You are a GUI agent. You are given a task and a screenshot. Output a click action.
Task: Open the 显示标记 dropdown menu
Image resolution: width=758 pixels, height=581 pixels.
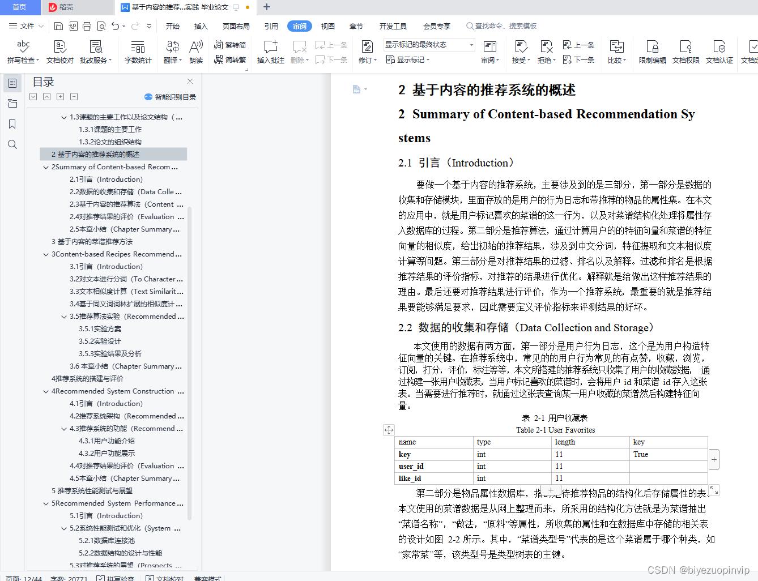point(408,59)
